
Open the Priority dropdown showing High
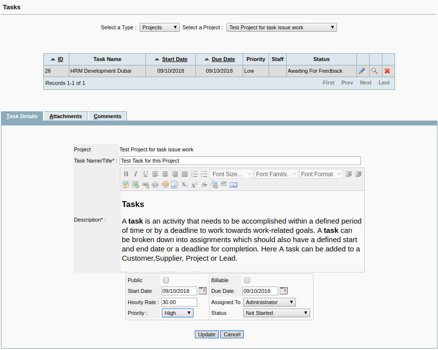[x=178, y=313]
